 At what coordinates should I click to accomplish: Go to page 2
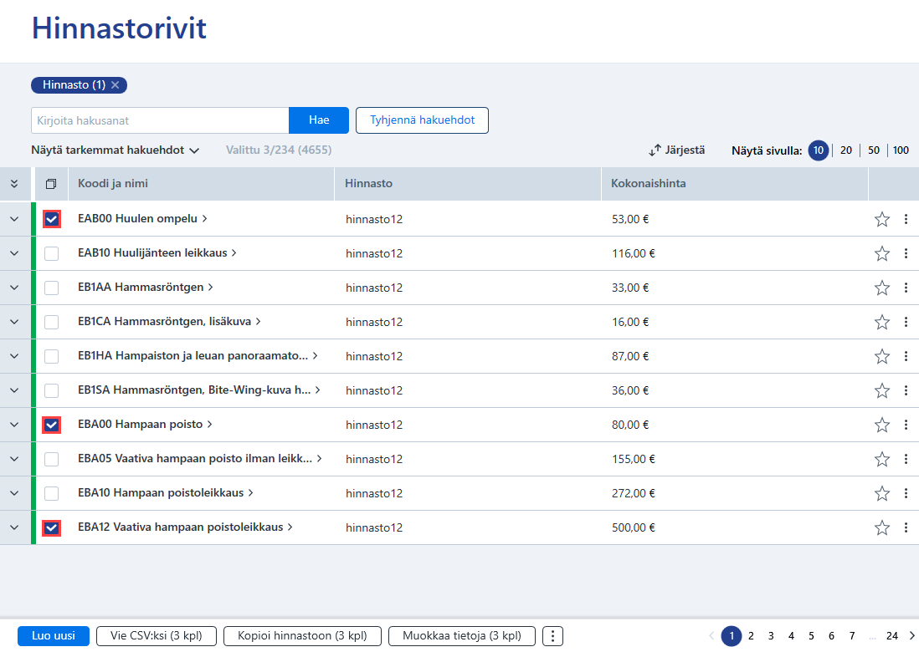(x=751, y=636)
